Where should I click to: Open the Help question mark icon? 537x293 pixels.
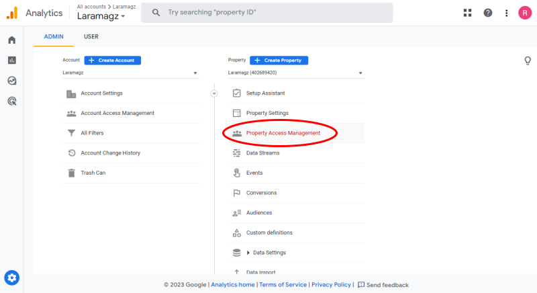coord(488,13)
